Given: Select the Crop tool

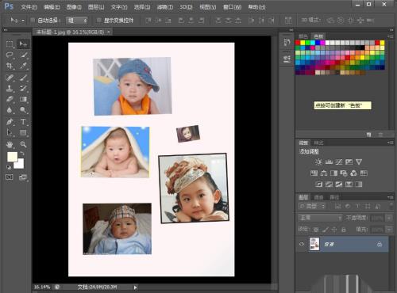Looking at the screenshot, I should pyautogui.click(x=10, y=66).
